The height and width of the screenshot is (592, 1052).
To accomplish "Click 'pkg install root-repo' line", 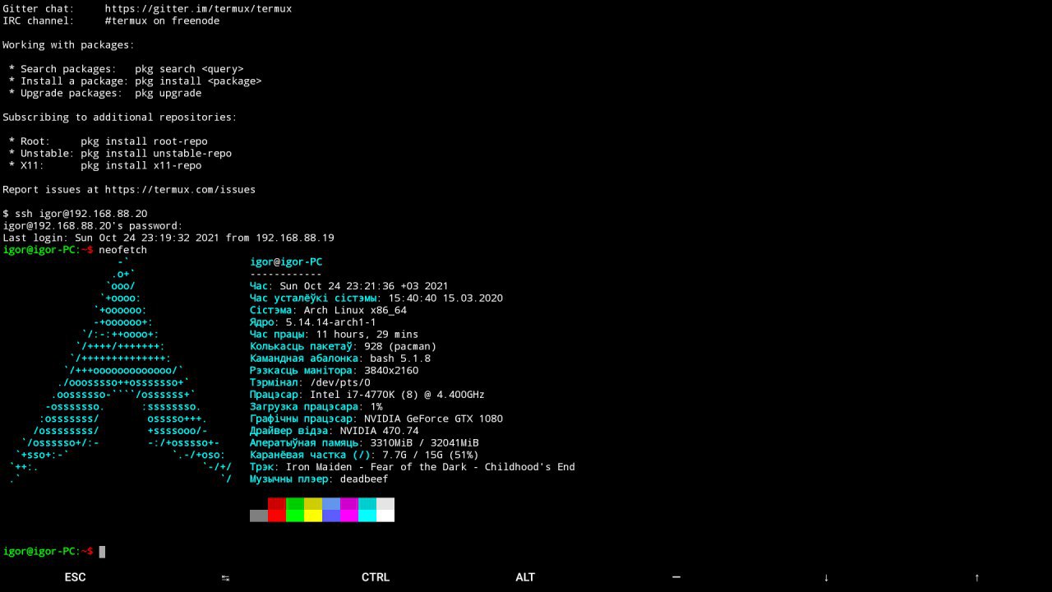I will click(x=108, y=141).
